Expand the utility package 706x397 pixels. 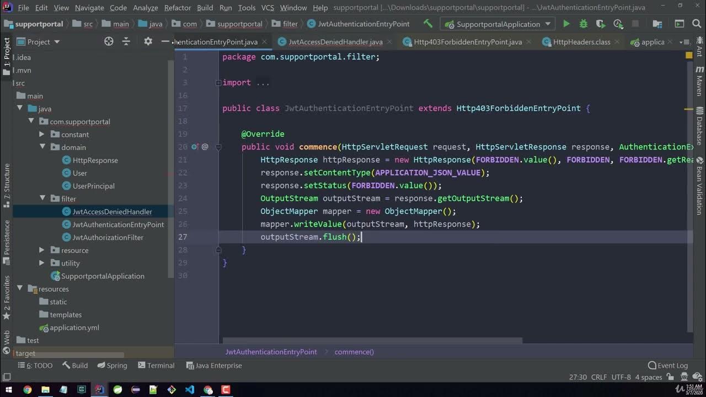(42, 263)
